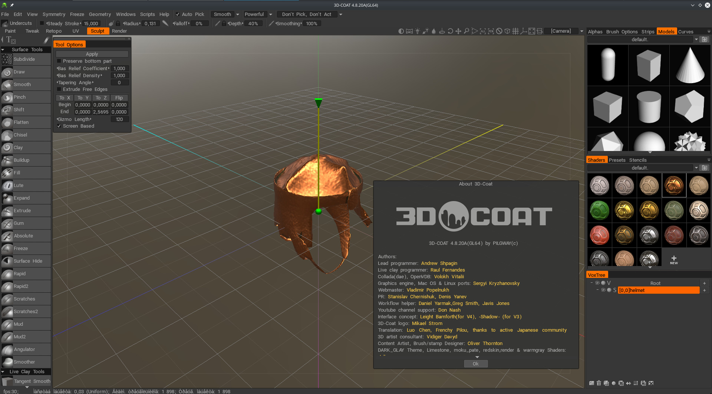Toggle visibility eye of Root layer
The width and height of the screenshot is (712, 394).
pos(597,283)
